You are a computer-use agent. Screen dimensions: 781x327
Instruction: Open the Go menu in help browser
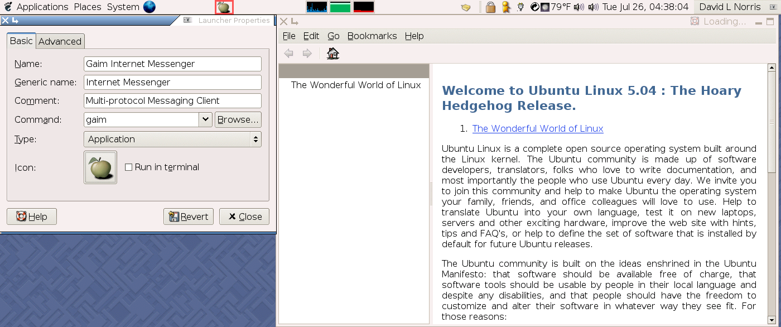(334, 36)
